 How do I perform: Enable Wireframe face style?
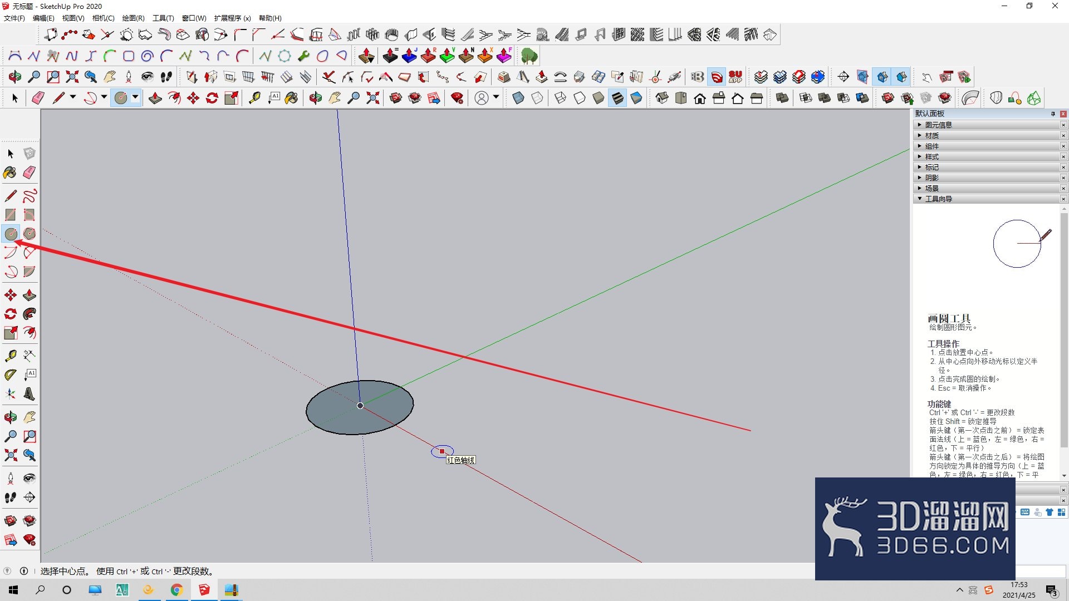(561, 98)
